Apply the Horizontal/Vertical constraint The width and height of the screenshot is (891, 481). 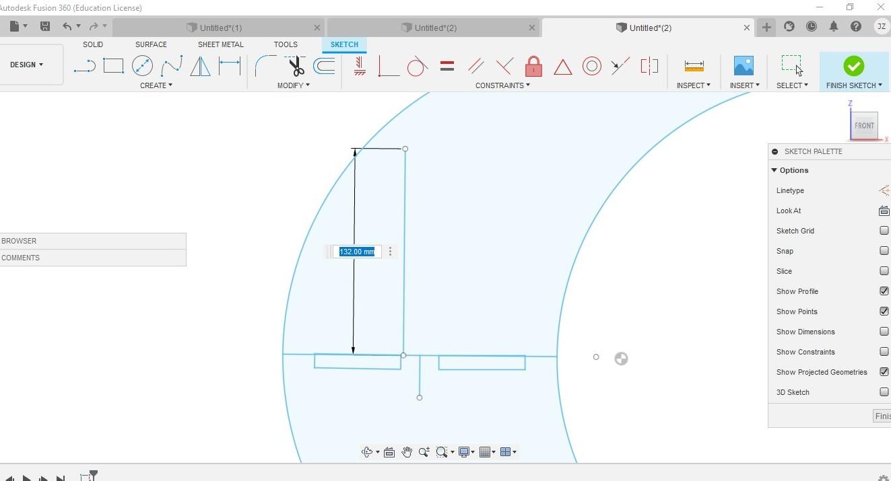pos(360,66)
